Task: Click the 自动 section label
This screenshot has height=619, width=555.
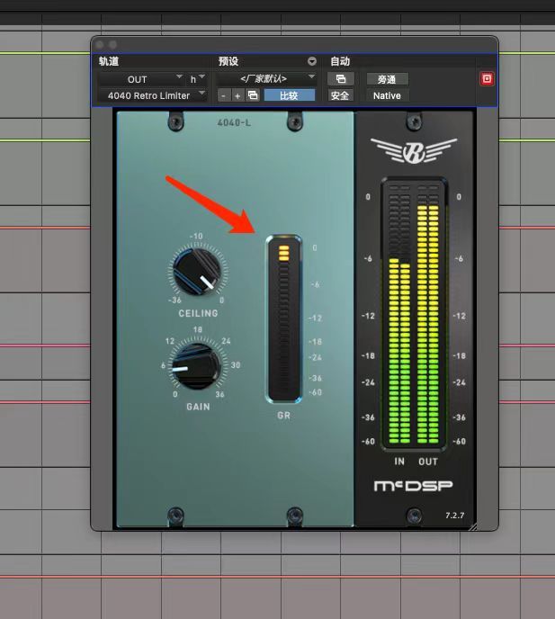Action: point(340,61)
